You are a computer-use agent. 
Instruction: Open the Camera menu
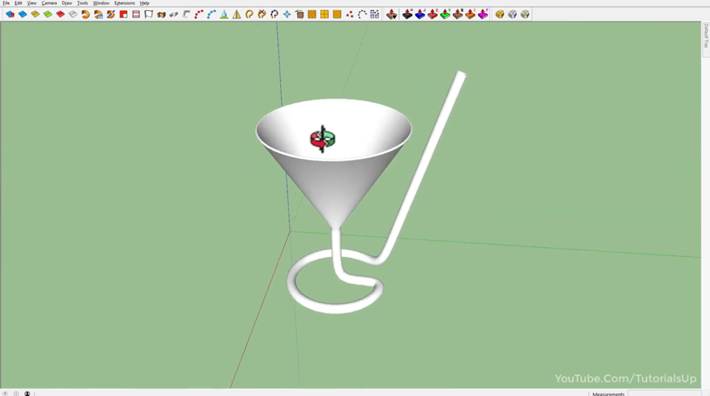(x=49, y=3)
